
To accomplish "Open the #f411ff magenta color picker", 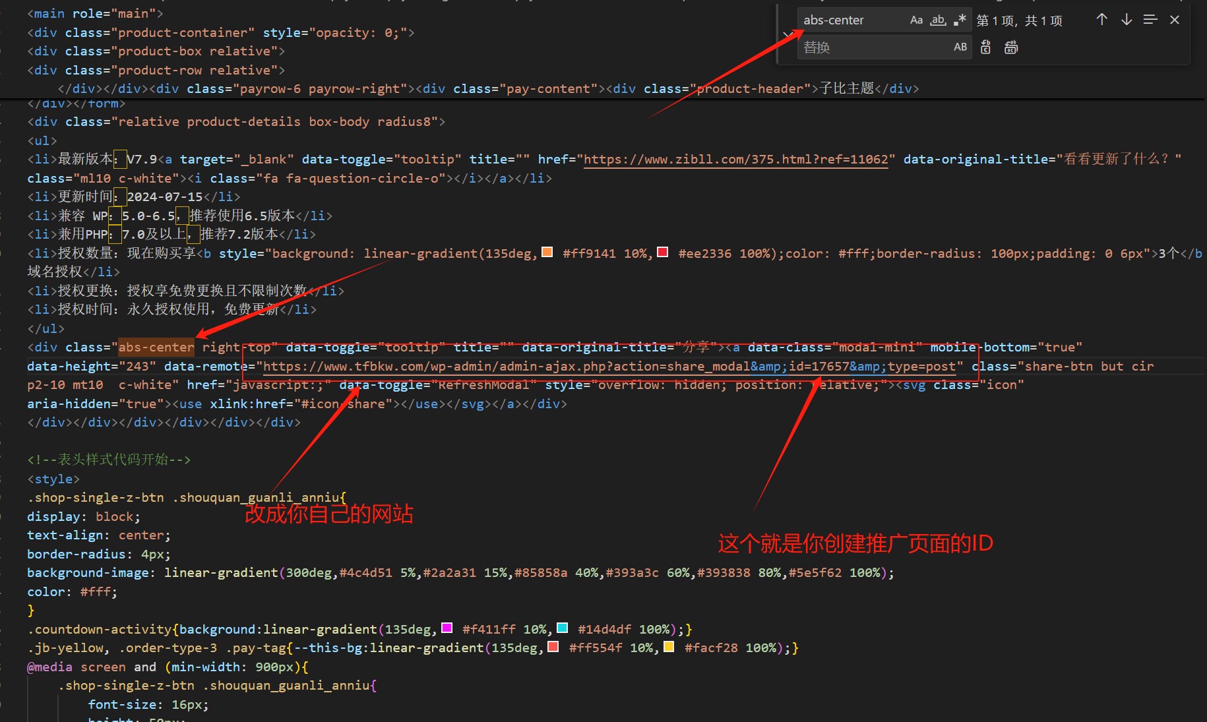I will (x=447, y=628).
